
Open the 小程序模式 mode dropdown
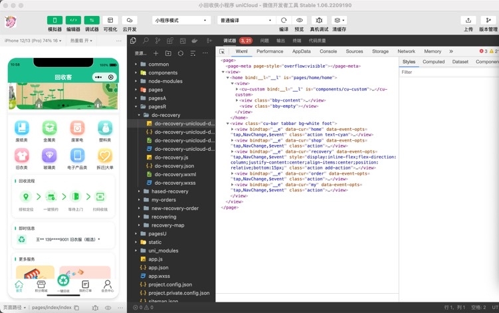coord(181,21)
